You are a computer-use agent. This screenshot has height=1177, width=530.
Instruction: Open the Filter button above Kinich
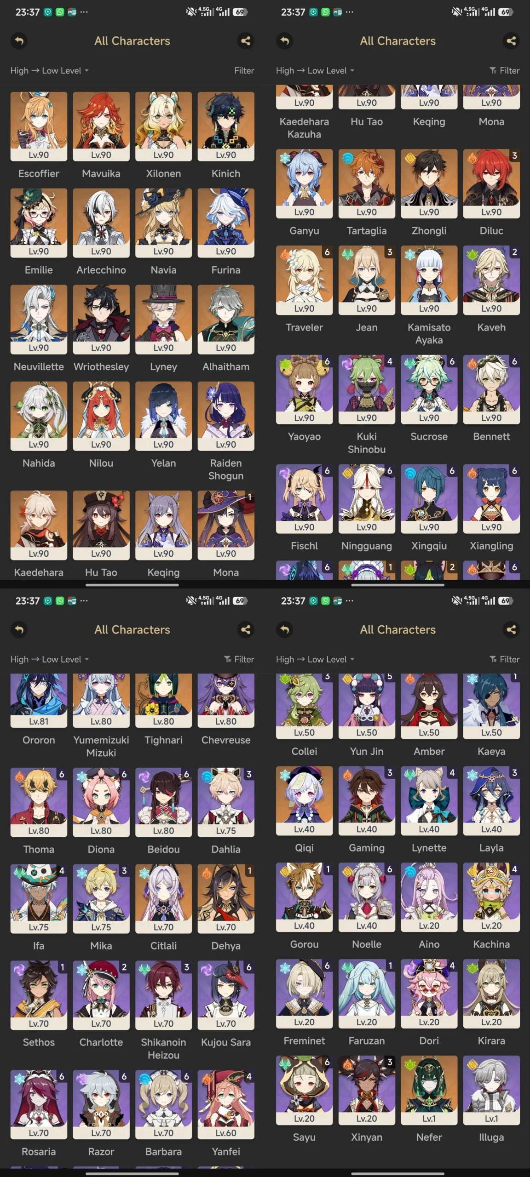pos(244,70)
